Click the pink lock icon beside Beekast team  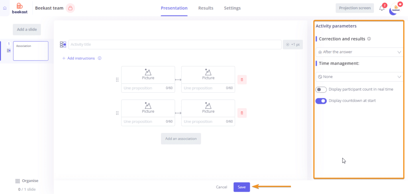[x=70, y=8]
